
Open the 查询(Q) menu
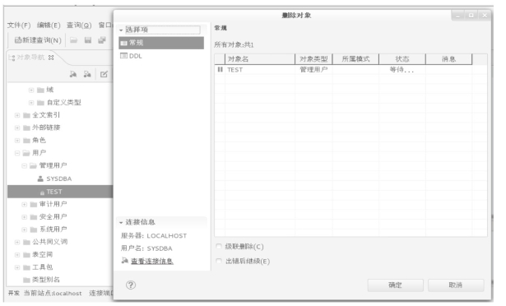coord(79,25)
